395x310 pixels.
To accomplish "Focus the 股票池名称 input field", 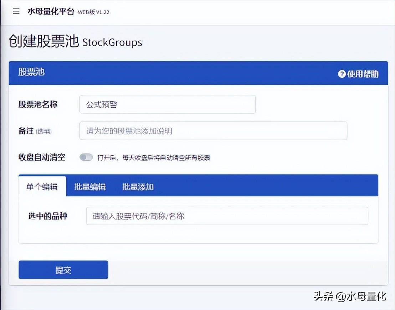I will [167, 104].
